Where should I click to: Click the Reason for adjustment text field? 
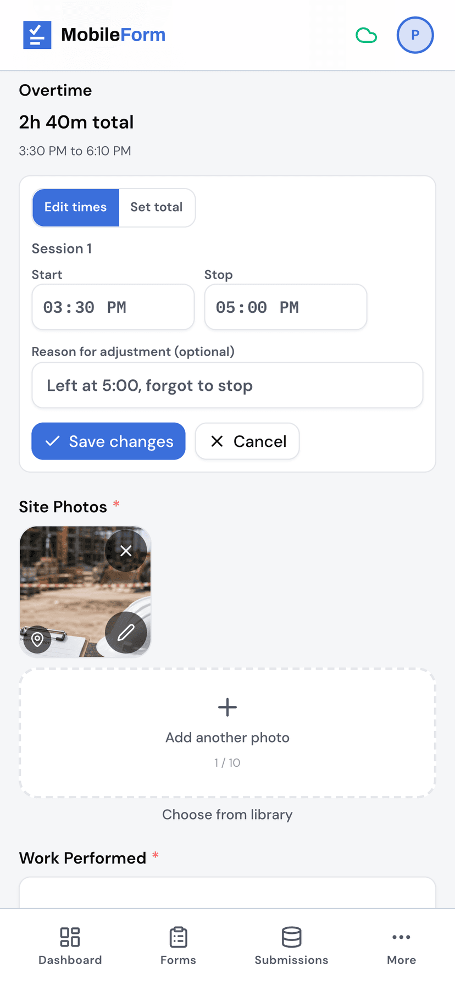tap(227, 385)
